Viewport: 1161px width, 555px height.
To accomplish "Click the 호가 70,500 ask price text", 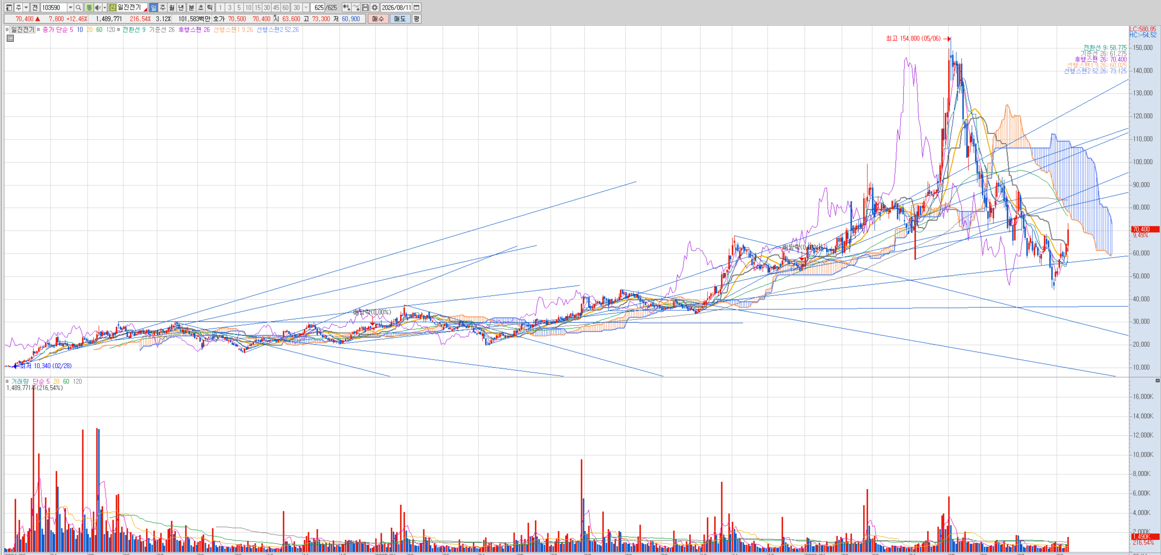I will point(229,19).
